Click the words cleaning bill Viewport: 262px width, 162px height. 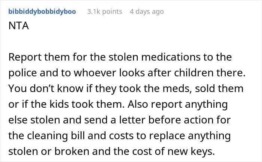[56, 136]
